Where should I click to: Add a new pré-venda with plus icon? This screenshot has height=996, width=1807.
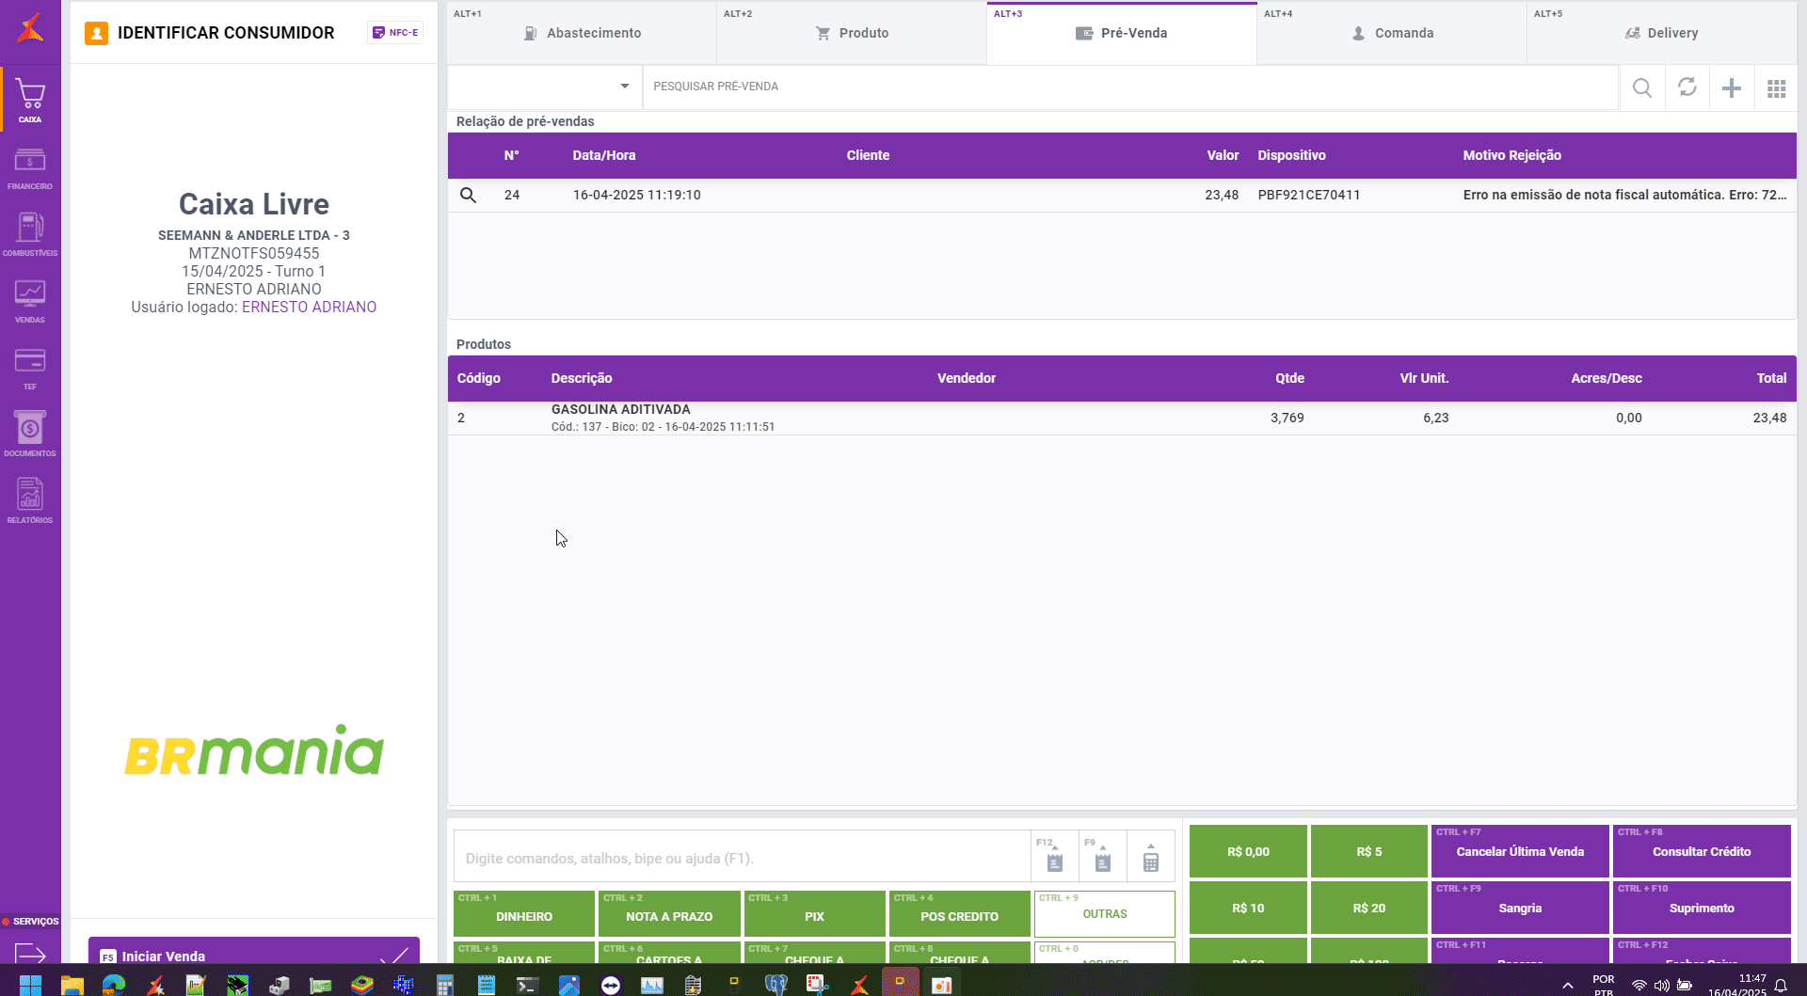(x=1732, y=87)
